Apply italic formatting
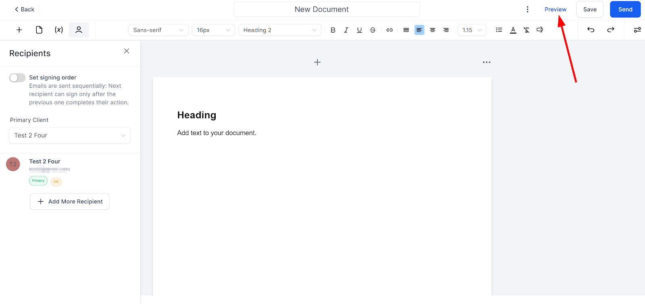Viewport: 645px width, 304px height. (346, 30)
